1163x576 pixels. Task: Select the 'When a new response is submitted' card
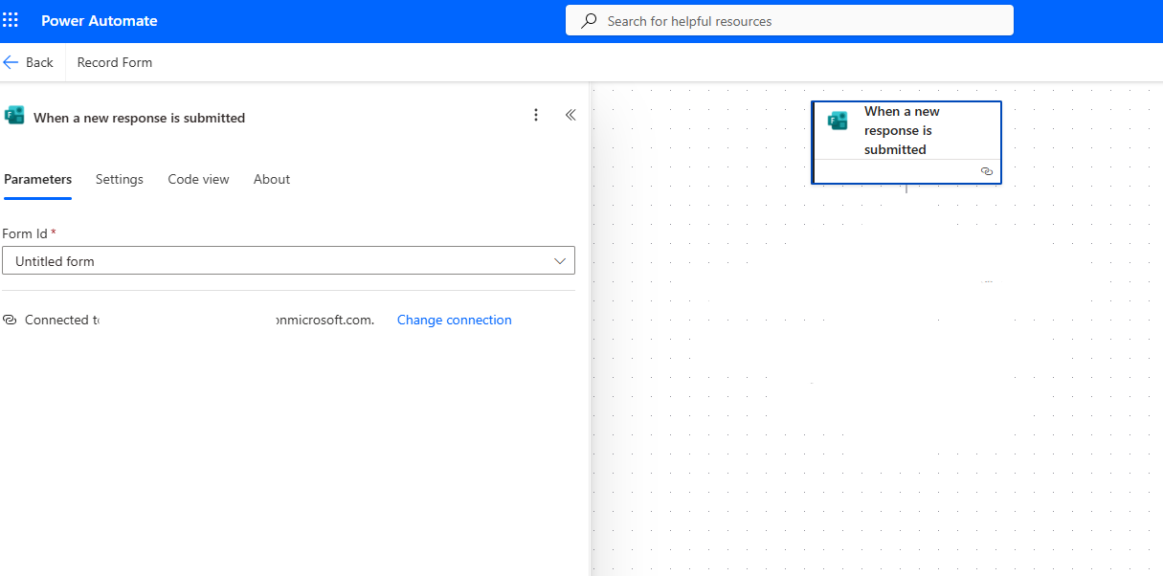pyautogui.click(x=905, y=130)
